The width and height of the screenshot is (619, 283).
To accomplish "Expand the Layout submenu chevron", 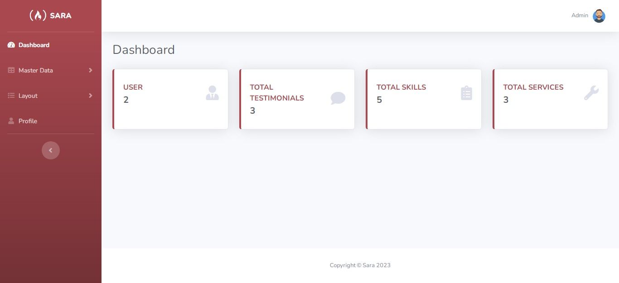I will [x=90, y=96].
